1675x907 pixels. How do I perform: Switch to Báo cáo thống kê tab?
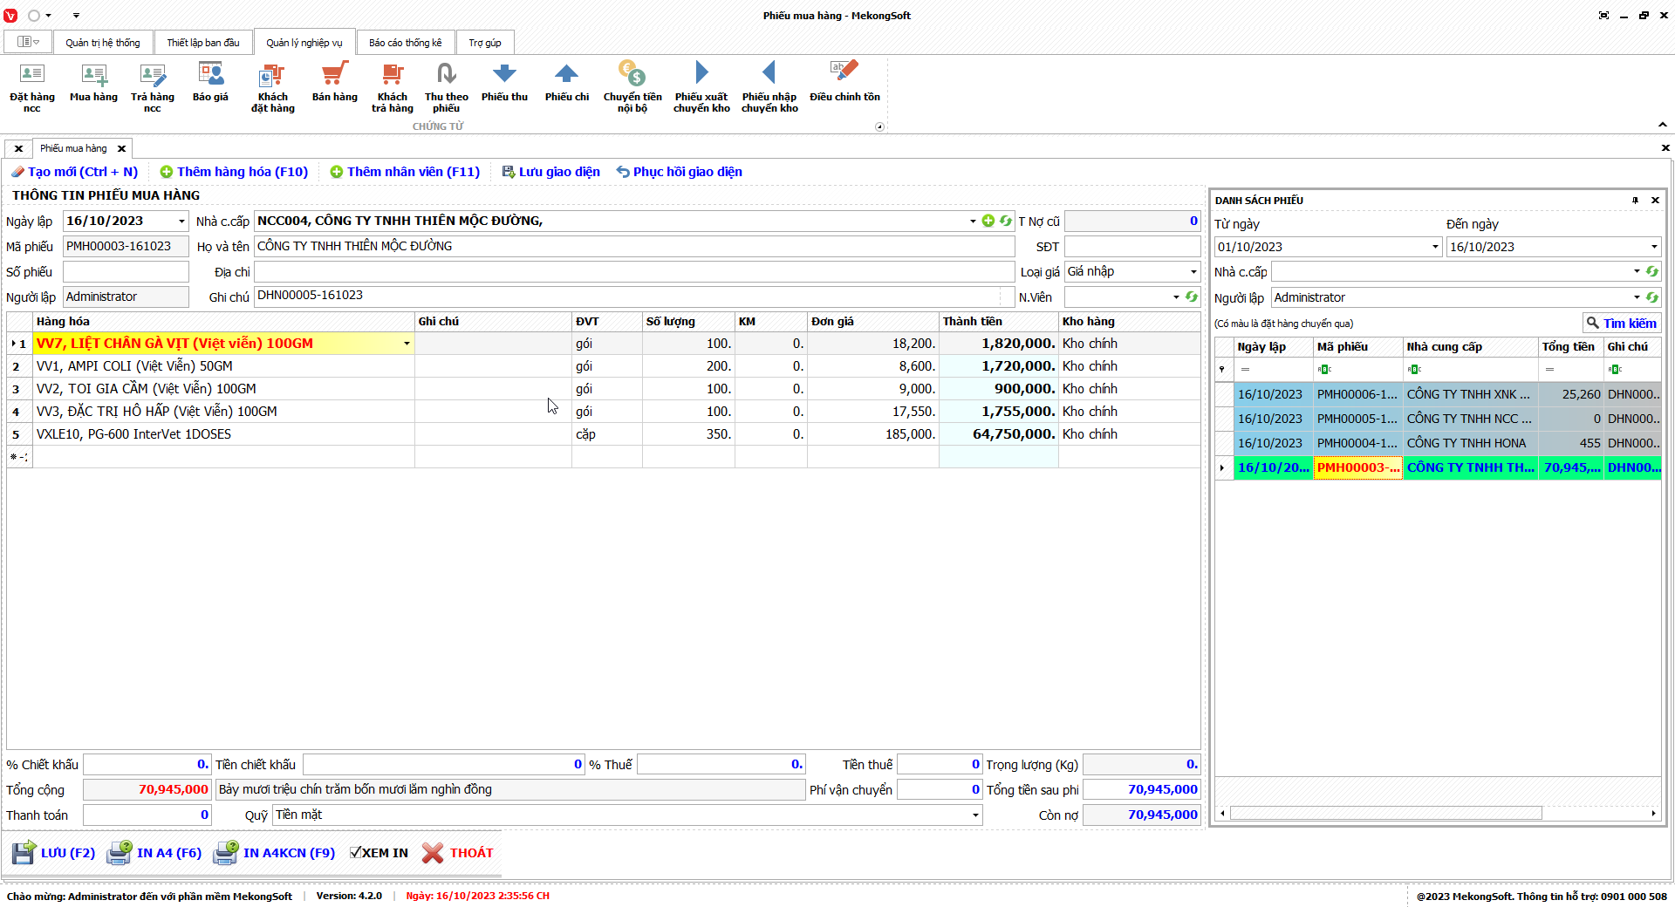405,43
